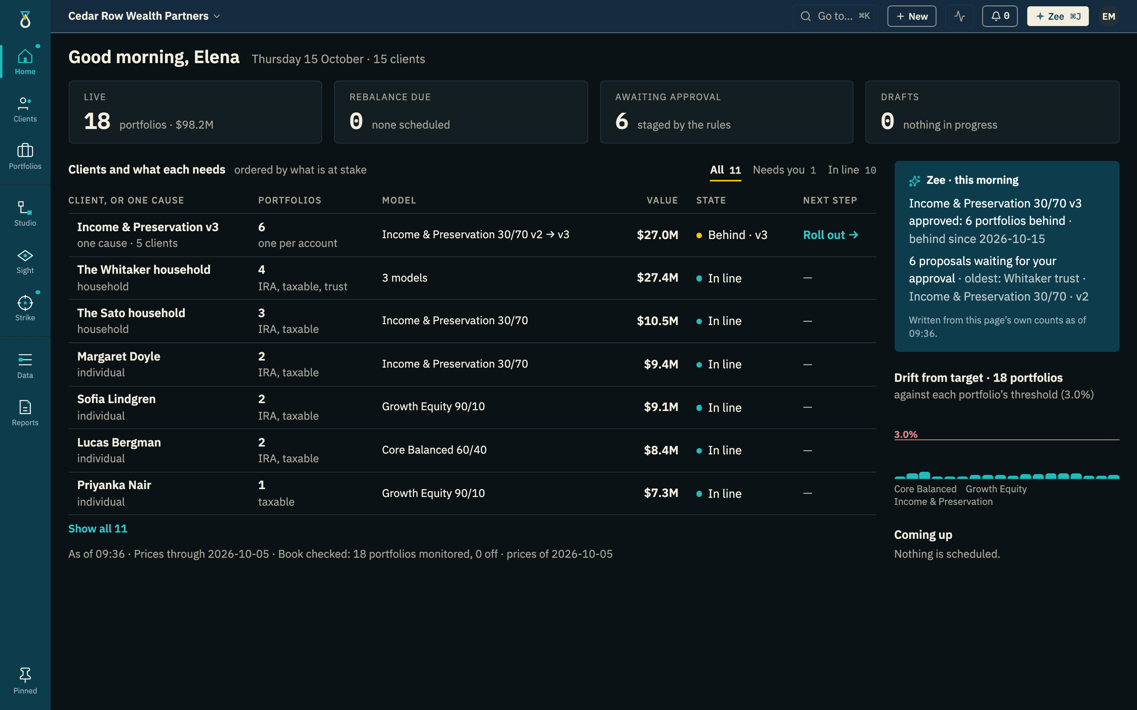Open The Whitaker household row
This screenshot has width=1137, height=710.
tap(472, 278)
